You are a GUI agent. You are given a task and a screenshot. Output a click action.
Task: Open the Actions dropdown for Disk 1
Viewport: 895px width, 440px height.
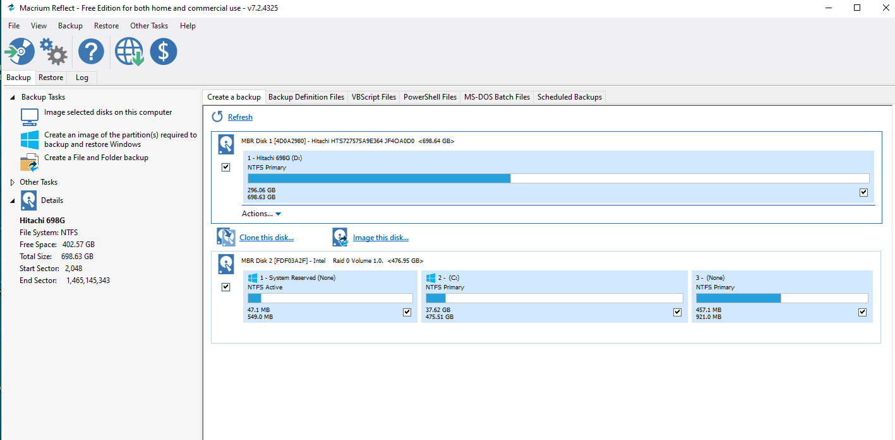click(261, 214)
